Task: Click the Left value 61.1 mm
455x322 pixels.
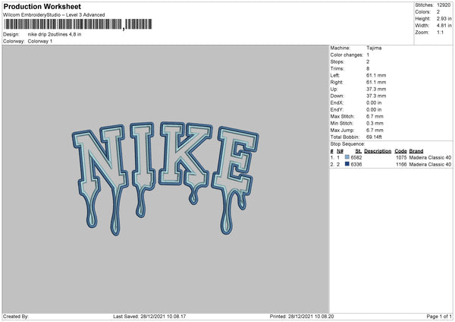Action: 376,75
